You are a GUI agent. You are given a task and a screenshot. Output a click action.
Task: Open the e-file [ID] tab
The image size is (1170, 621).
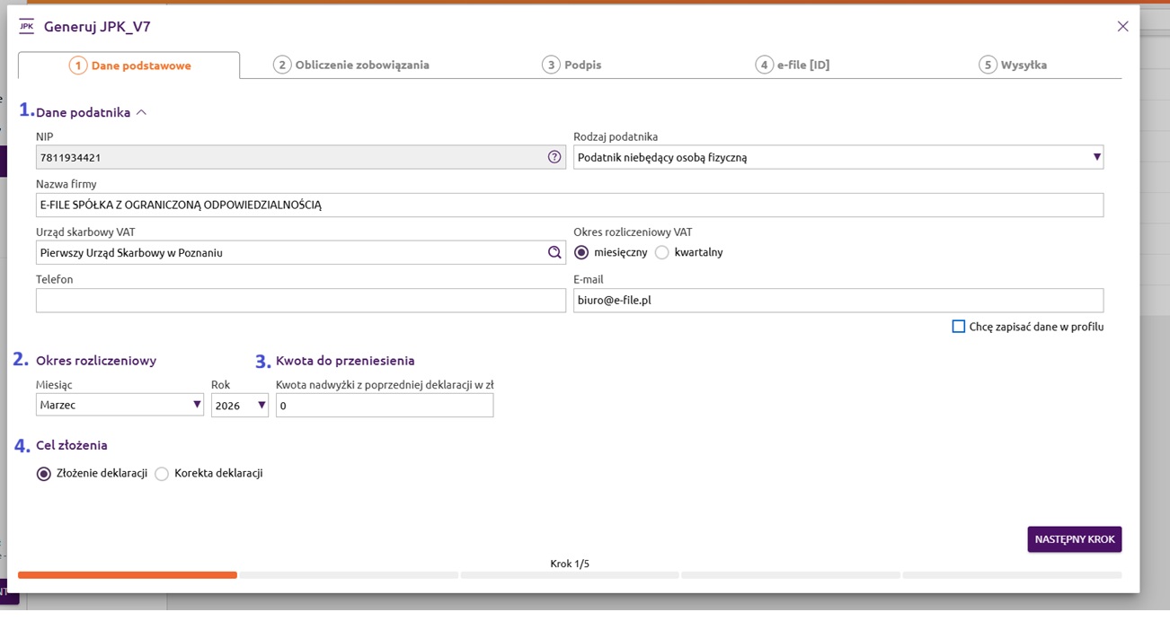[792, 65]
